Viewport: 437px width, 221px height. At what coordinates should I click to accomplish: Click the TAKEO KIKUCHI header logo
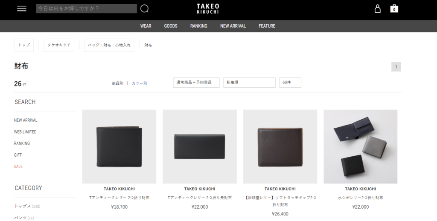coord(208,9)
